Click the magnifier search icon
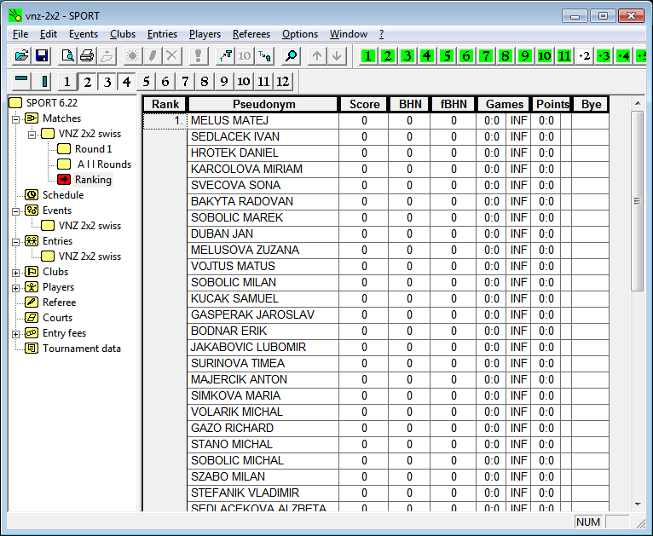 coord(292,56)
